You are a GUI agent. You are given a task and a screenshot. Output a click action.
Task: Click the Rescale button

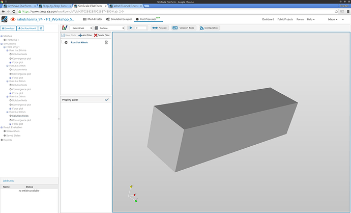[x=160, y=28]
